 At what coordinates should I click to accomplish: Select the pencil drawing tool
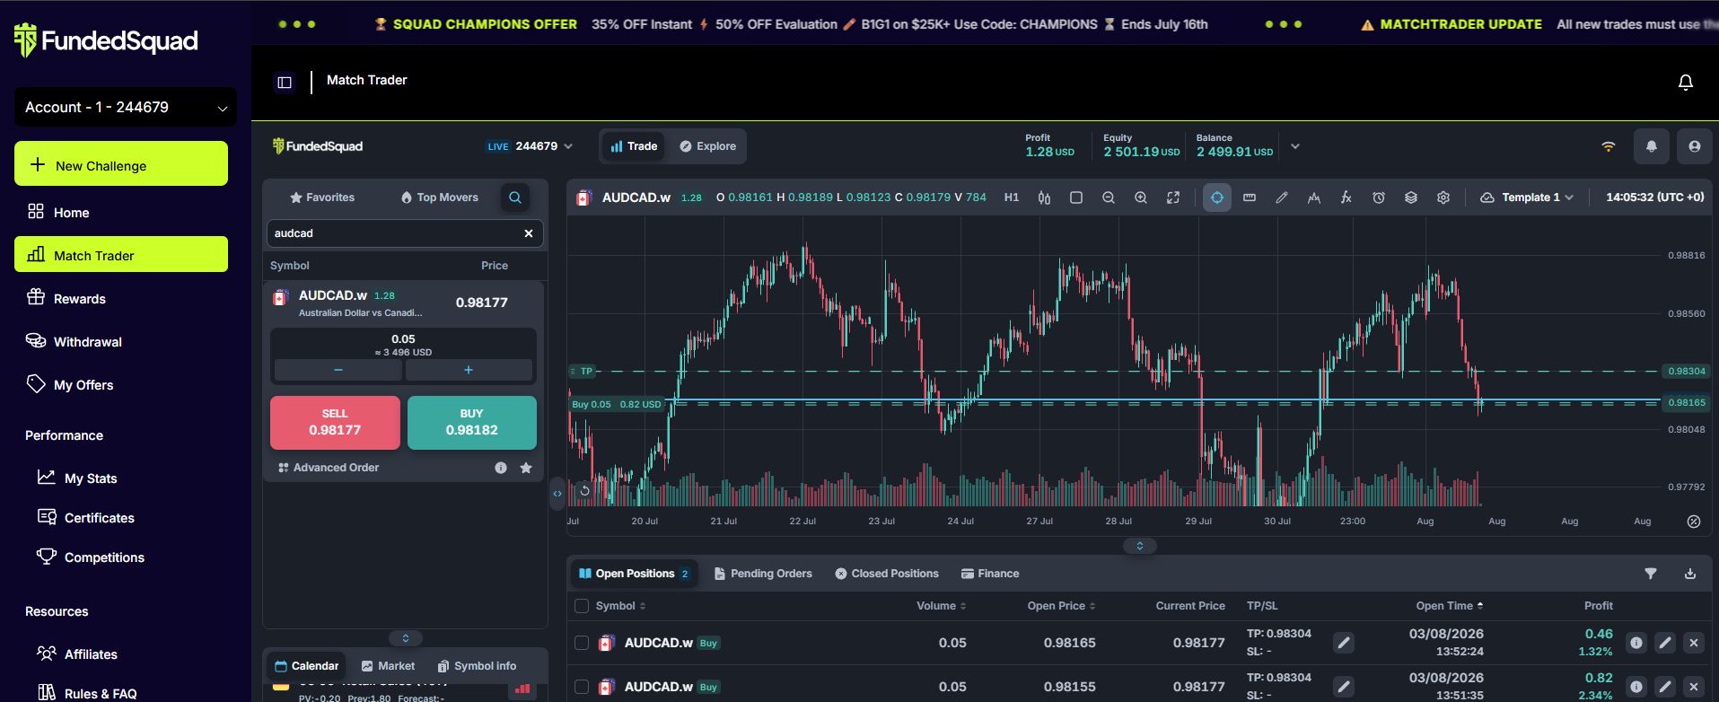click(1282, 197)
